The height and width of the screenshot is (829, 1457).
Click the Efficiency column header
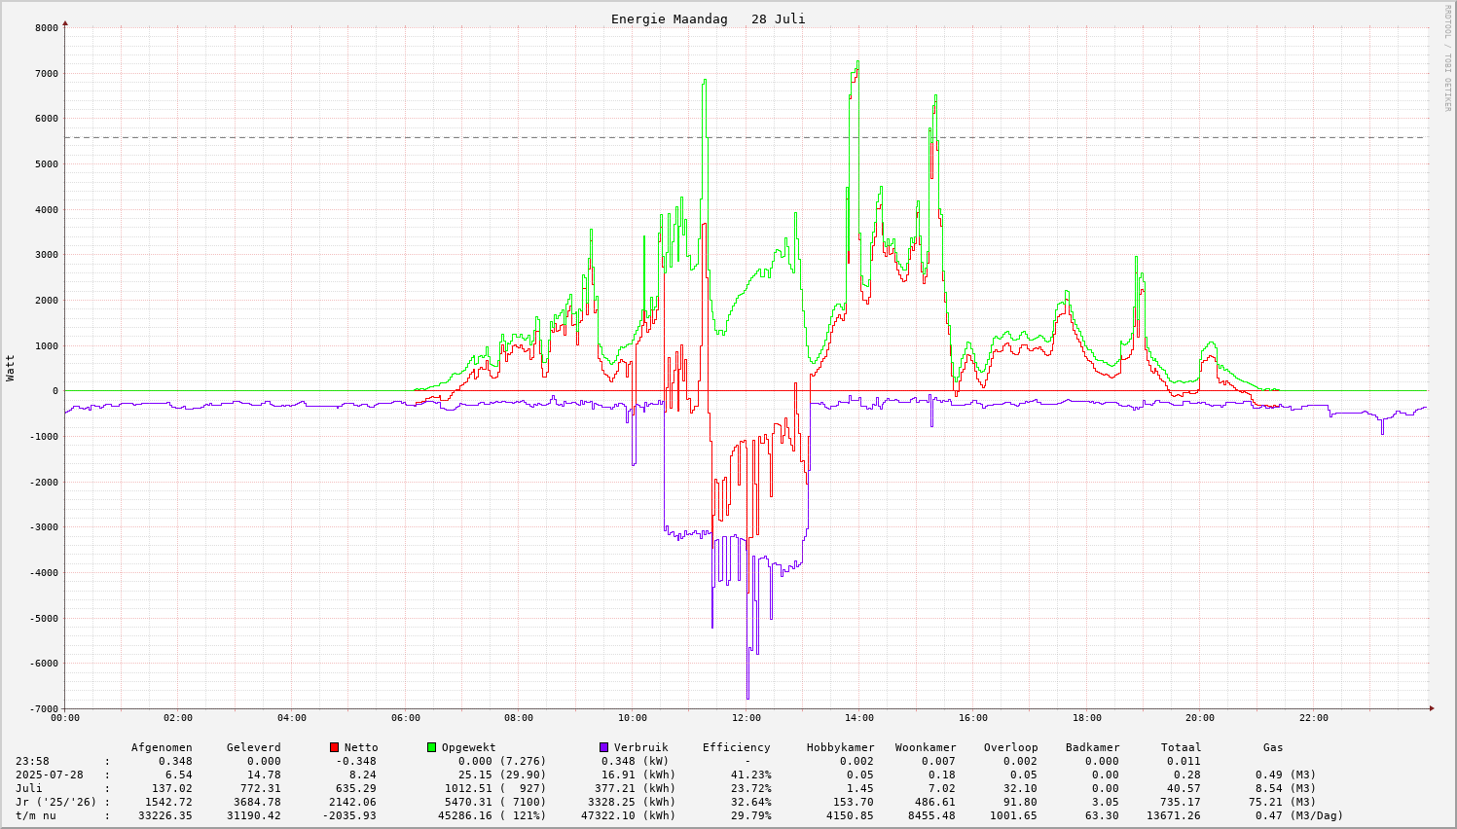click(x=736, y=747)
